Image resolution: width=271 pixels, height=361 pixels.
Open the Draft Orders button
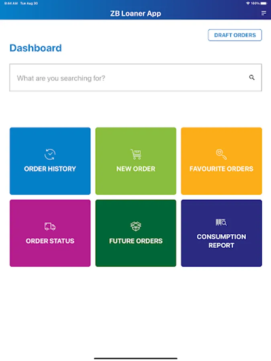click(x=235, y=35)
